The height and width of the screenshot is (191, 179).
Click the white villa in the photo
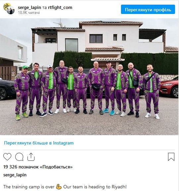(98, 42)
